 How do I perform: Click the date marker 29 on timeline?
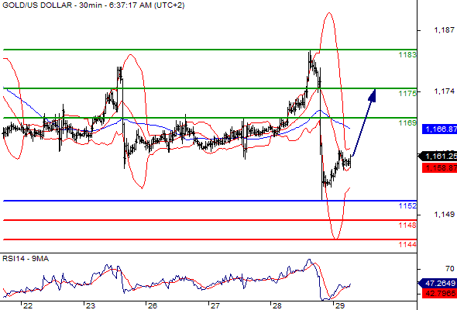pos(340,306)
